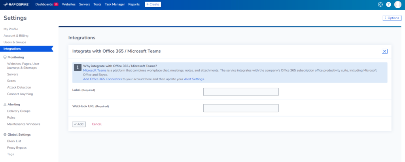Open Proxy Bypass settings
The image size is (405, 162).
tap(17, 148)
